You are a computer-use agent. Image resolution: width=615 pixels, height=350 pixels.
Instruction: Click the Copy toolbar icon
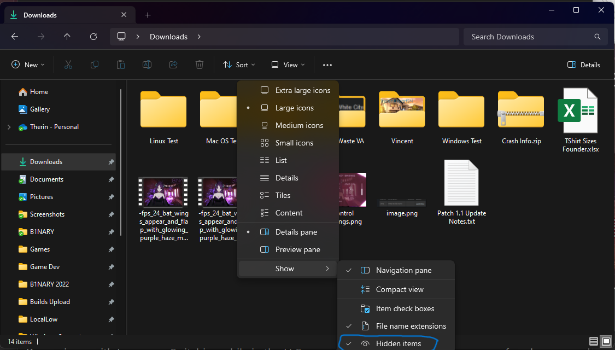95,65
